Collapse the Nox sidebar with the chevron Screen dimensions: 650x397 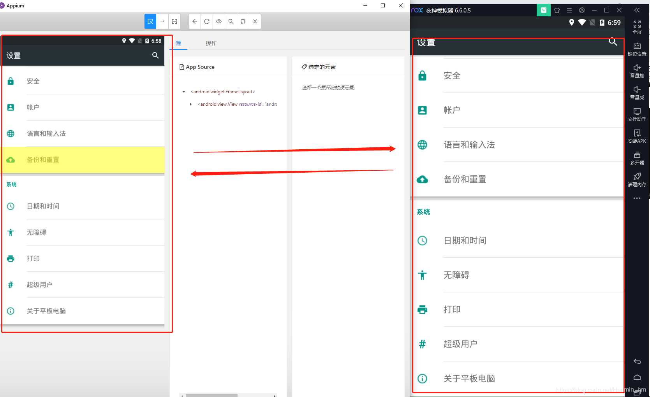(x=638, y=10)
